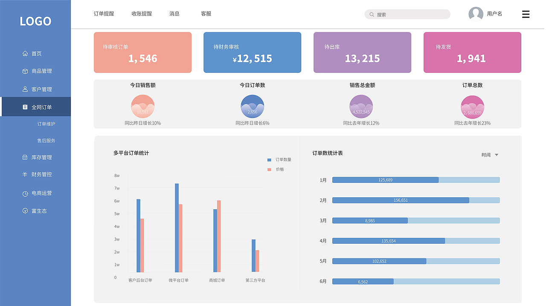
Task: Expand the hamburger menu at top right
Action: pyautogui.click(x=526, y=14)
